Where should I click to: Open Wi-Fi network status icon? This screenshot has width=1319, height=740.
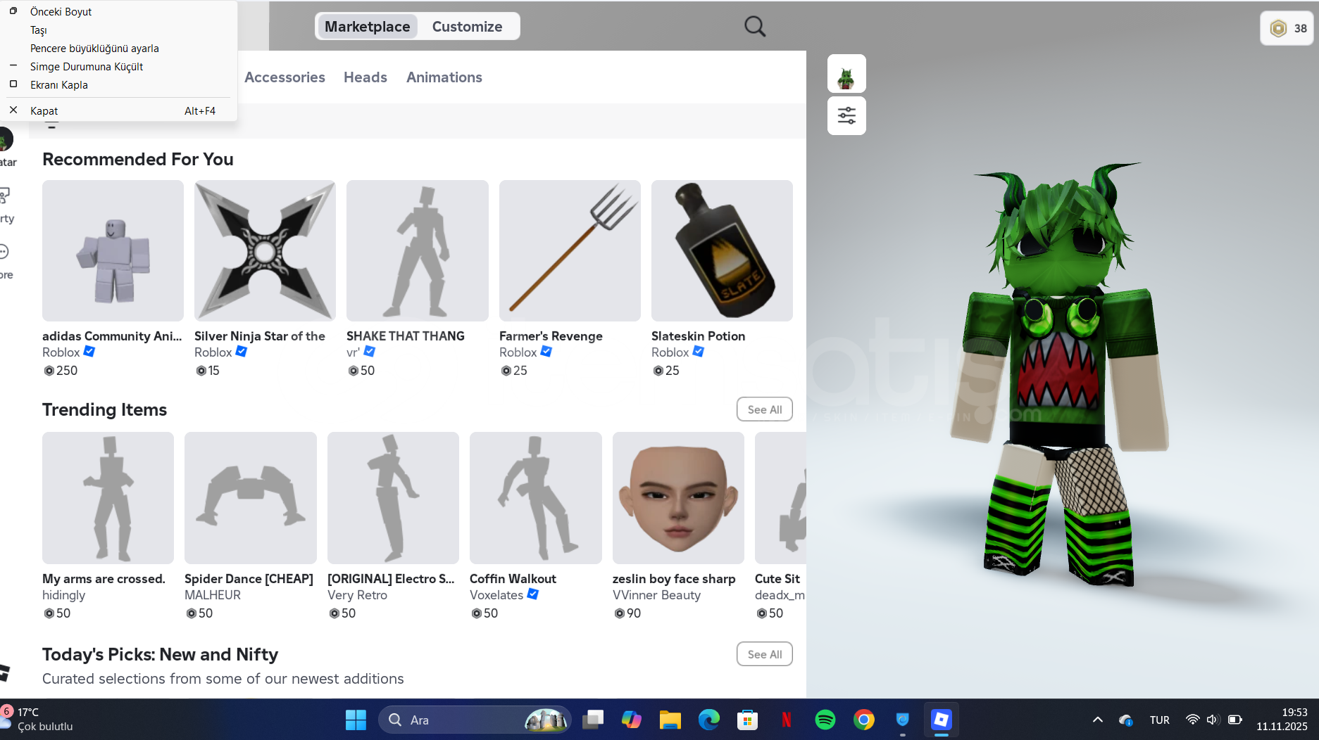click(x=1192, y=720)
